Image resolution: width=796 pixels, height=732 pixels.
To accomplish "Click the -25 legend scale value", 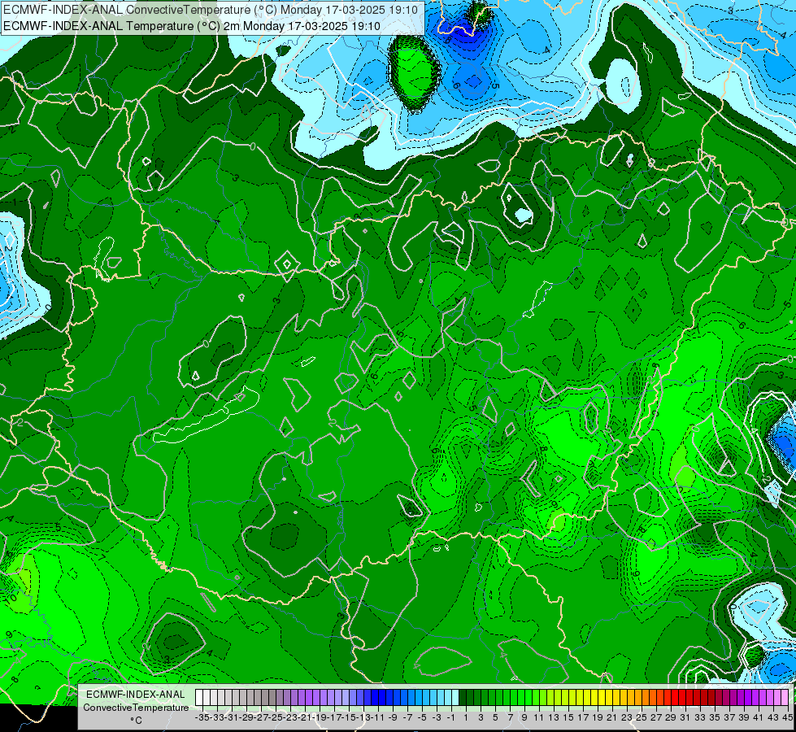I will click(x=276, y=718).
